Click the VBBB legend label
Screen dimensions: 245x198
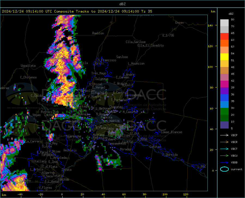234,163
